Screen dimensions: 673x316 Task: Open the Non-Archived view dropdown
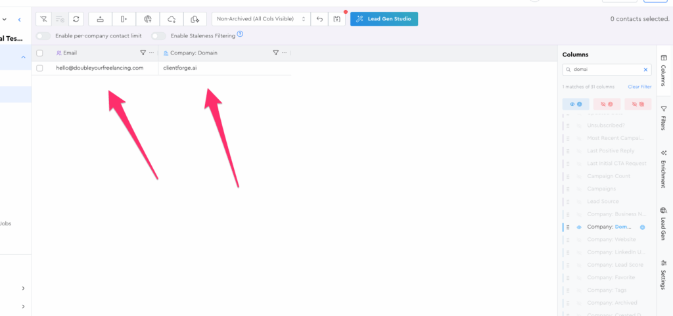click(x=261, y=19)
